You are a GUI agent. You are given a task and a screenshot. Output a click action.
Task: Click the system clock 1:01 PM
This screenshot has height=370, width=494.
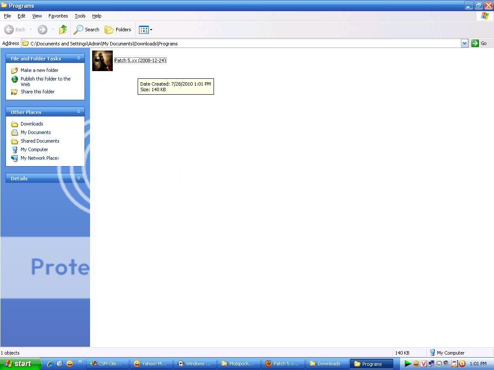[478, 364]
